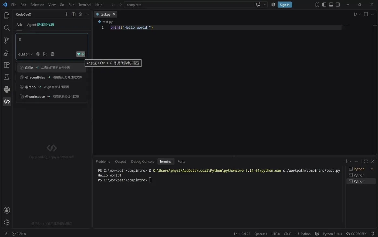The height and width of the screenshot is (237, 378).
Task: Open the Testing flask view
Action: (7, 77)
